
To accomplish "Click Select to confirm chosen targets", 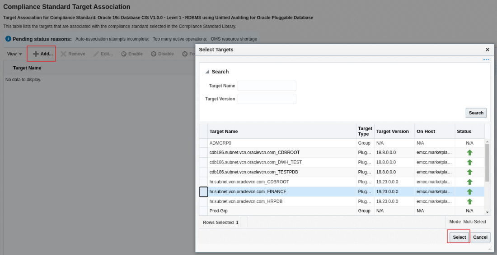I will coord(459,237).
